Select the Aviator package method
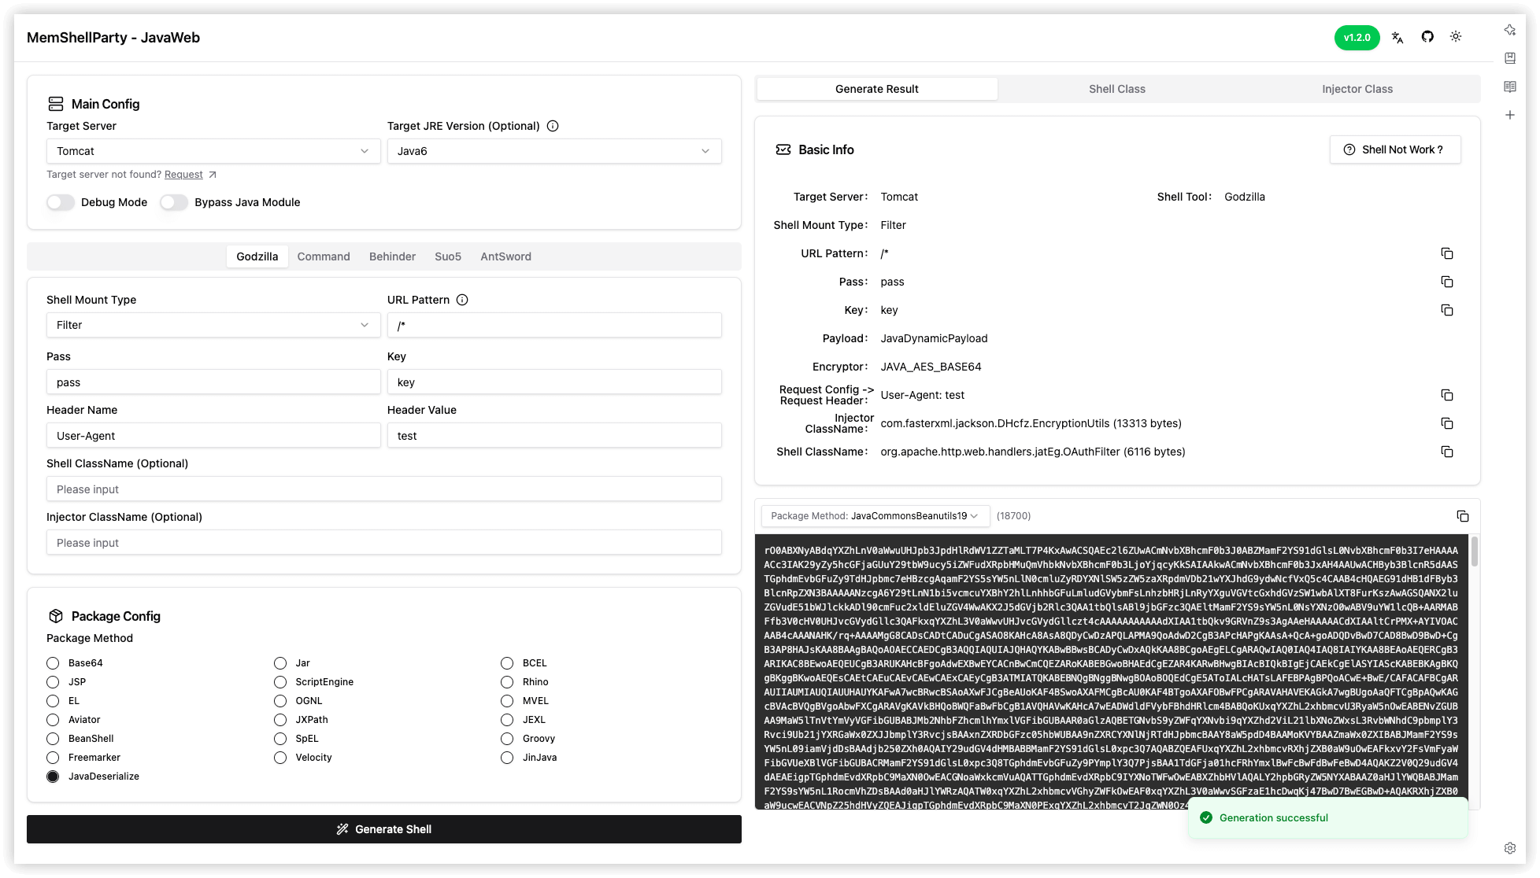The image size is (1540, 878). [53, 720]
